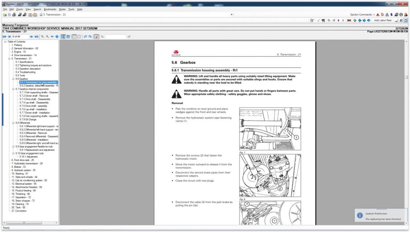Select 5.8.3 Differential - Removal entry
The image size is (410, 232).
click(33, 133)
